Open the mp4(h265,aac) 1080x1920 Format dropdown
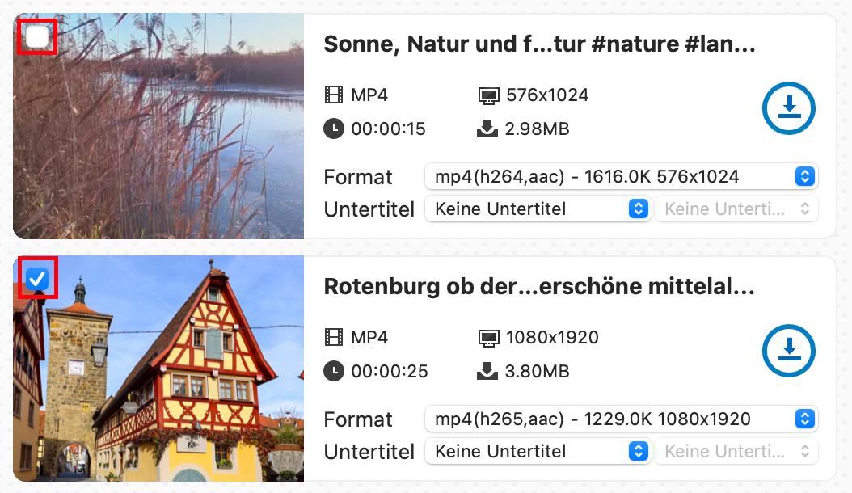Viewport: 852px width, 493px height. [x=621, y=419]
